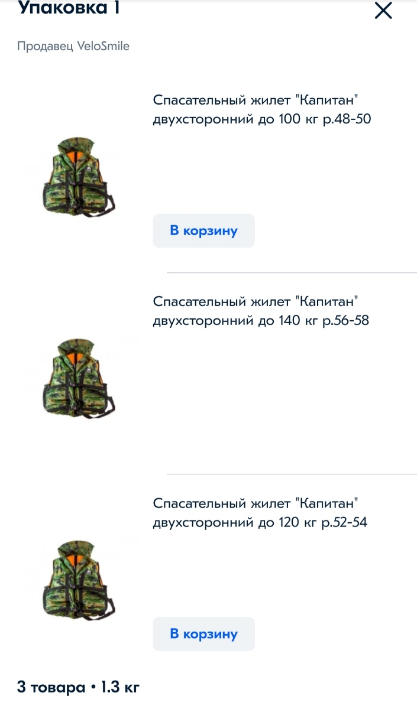Close the Упаковка 1 panel
417x709 pixels.
pos(383,11)
